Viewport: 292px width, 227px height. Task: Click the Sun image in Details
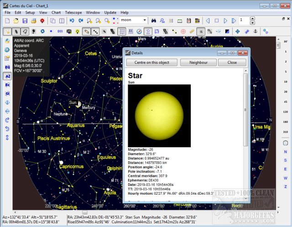(159, 115)
